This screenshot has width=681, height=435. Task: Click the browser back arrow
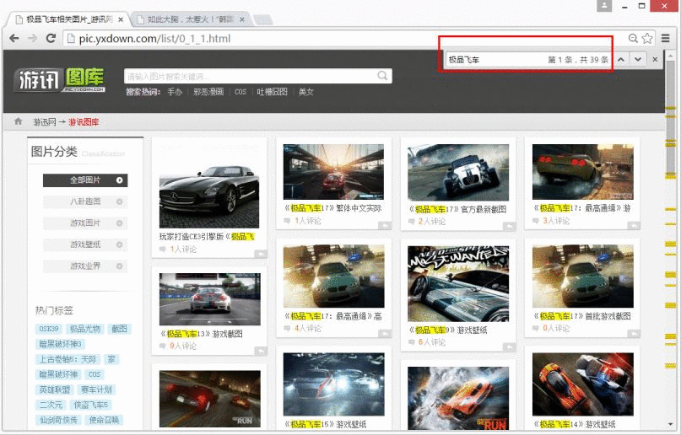click(x=14, y=38)
